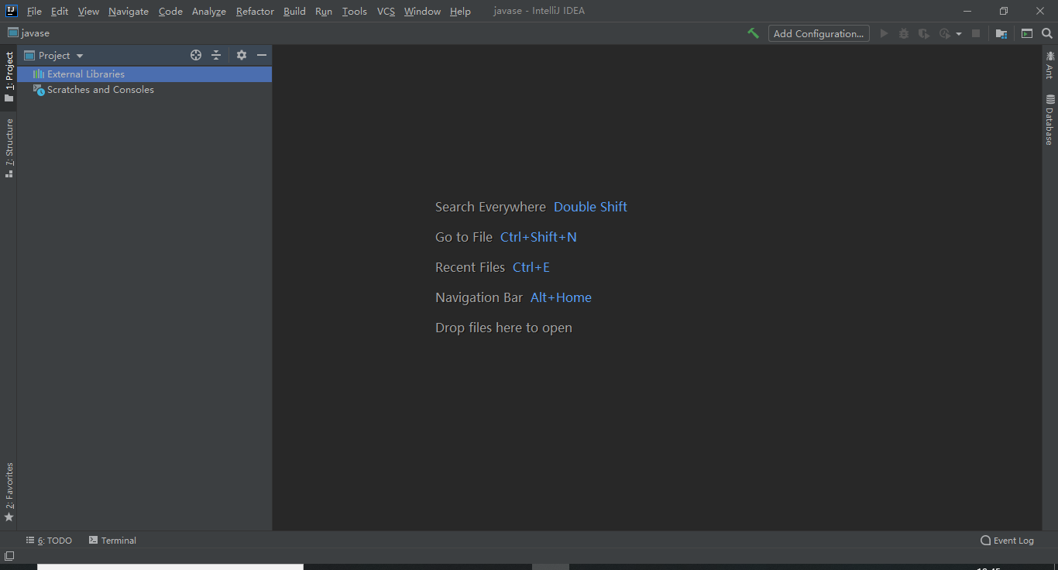The width and height of the screenshot is (1058, 570).
Task: Open the Database tool window
Action: click(x=1049, y=119)
